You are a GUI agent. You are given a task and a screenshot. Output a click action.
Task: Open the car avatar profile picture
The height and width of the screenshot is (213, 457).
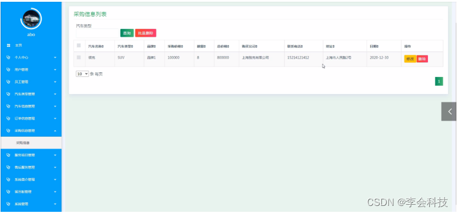pyautogui.click(x=31, y=19)
